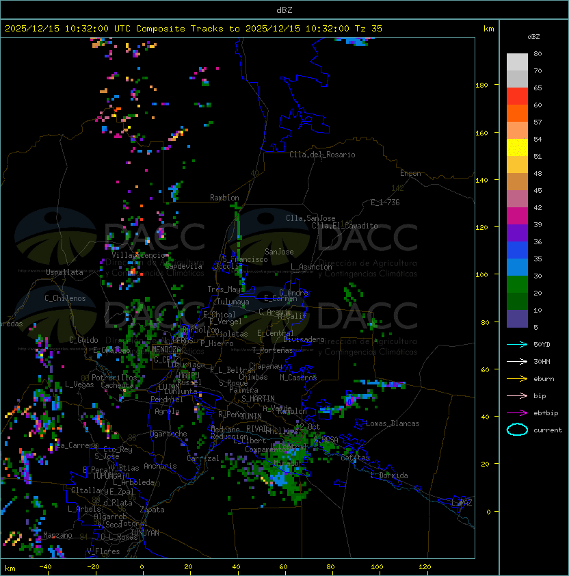The width and height of the screenshot is (569, 576).
Task: Click the 'Uspallata' place label
Action: point(64,272)
